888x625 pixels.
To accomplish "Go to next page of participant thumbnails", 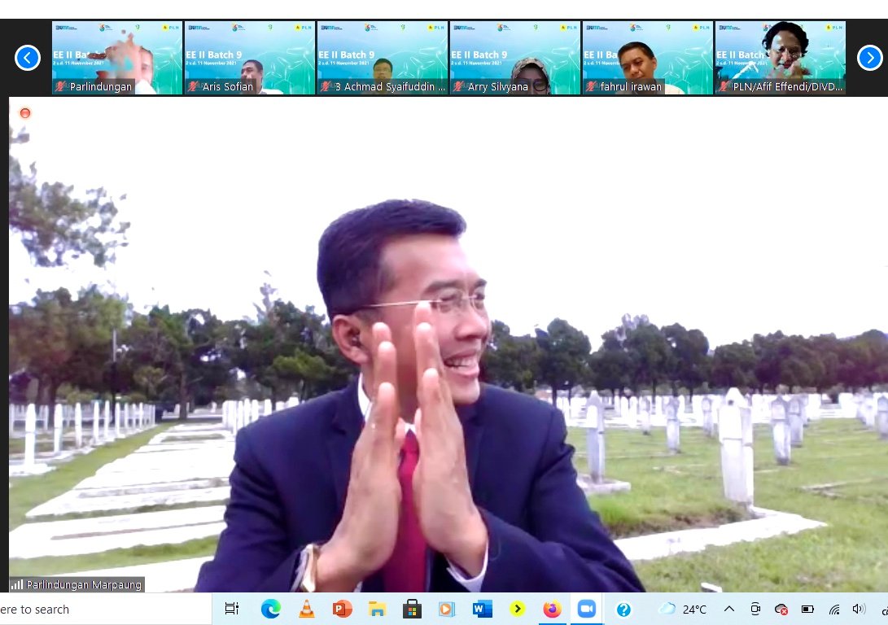I will click(869, 58).
